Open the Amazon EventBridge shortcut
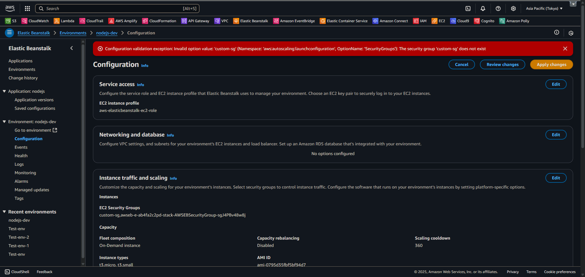 (294, 21)
